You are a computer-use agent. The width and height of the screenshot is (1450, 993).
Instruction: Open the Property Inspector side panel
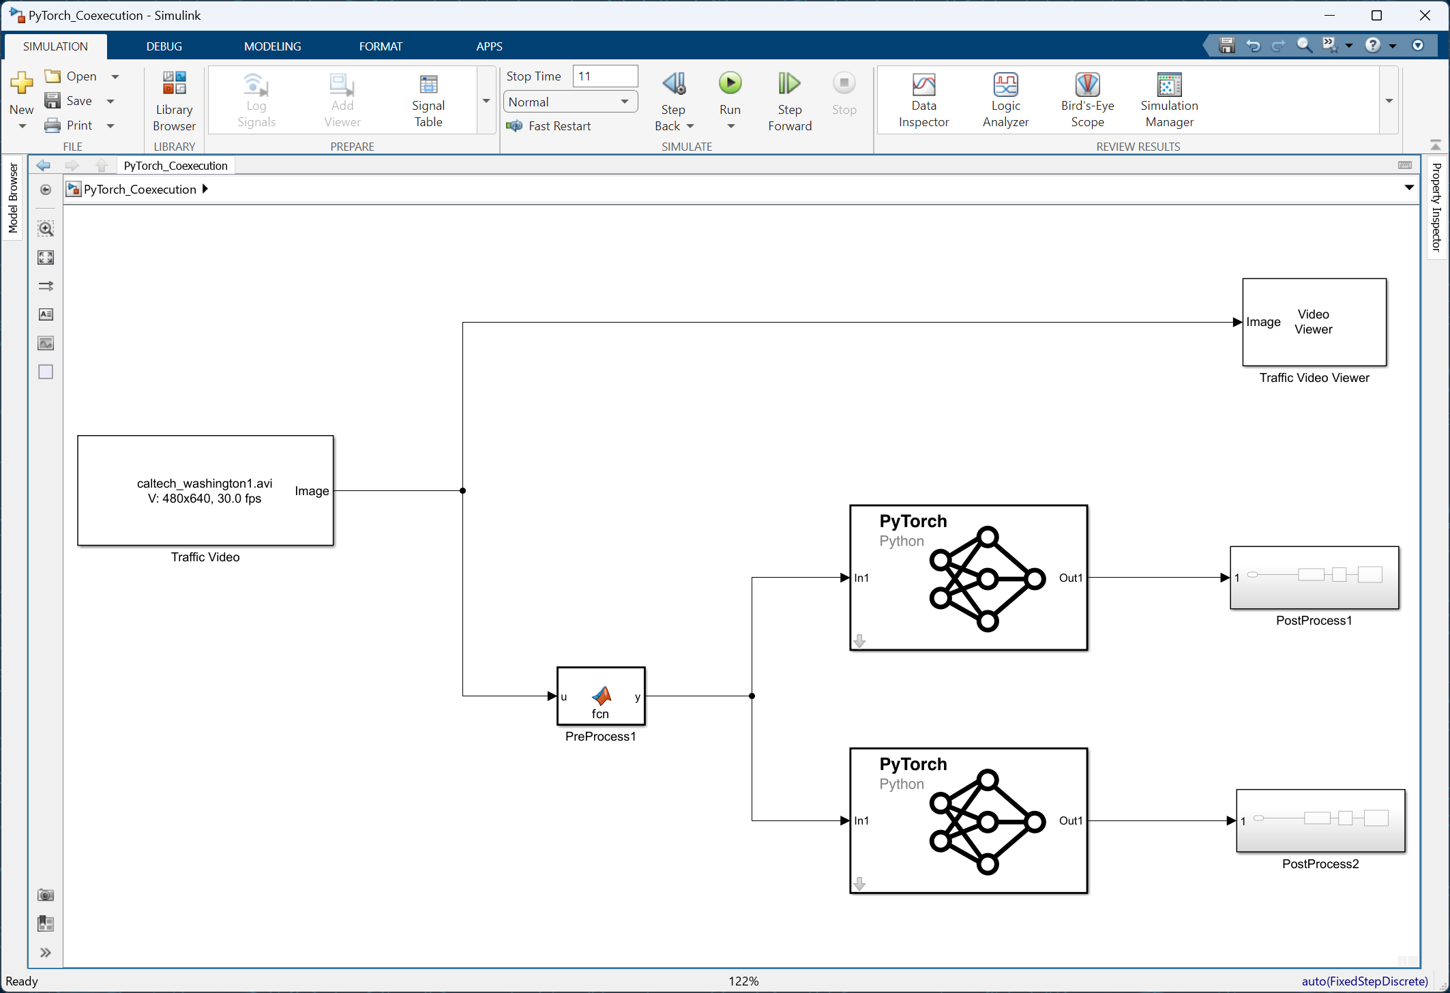point(1436,207)
